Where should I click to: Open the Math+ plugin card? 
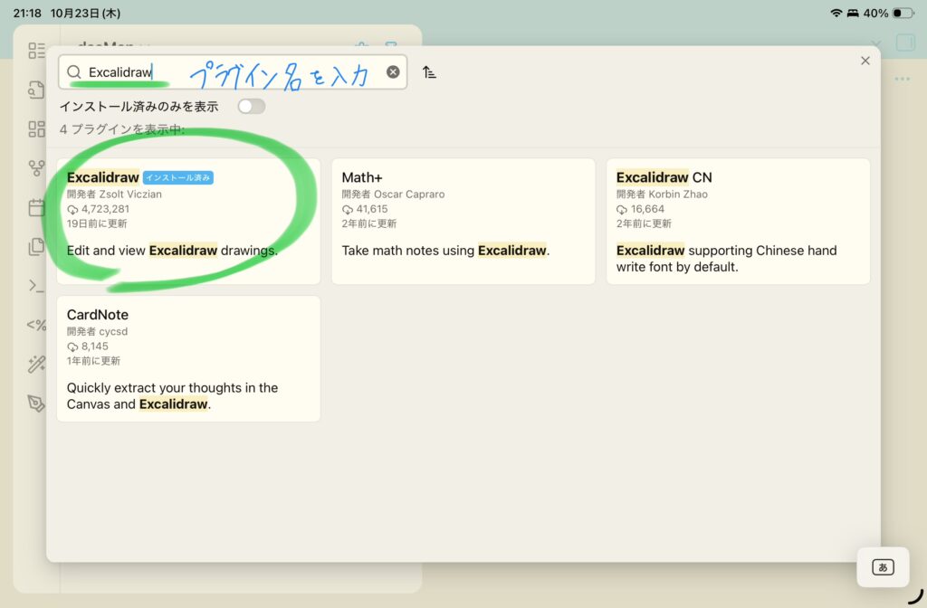click(x=463, y=221)
